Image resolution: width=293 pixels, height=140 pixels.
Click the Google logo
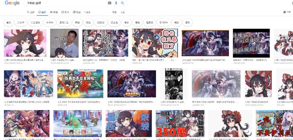click(x=12, y=3)
